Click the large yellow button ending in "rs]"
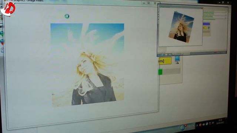 (x=165, y=61)
